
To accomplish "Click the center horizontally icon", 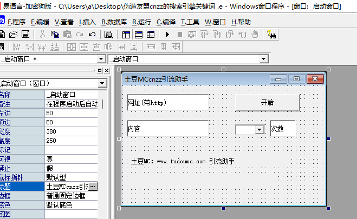I will tap(72, 47).
